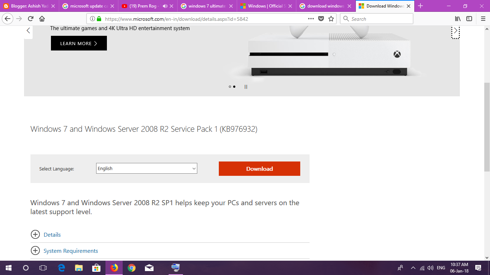Switch to the Windows | Official S tab

click(266, 6)
